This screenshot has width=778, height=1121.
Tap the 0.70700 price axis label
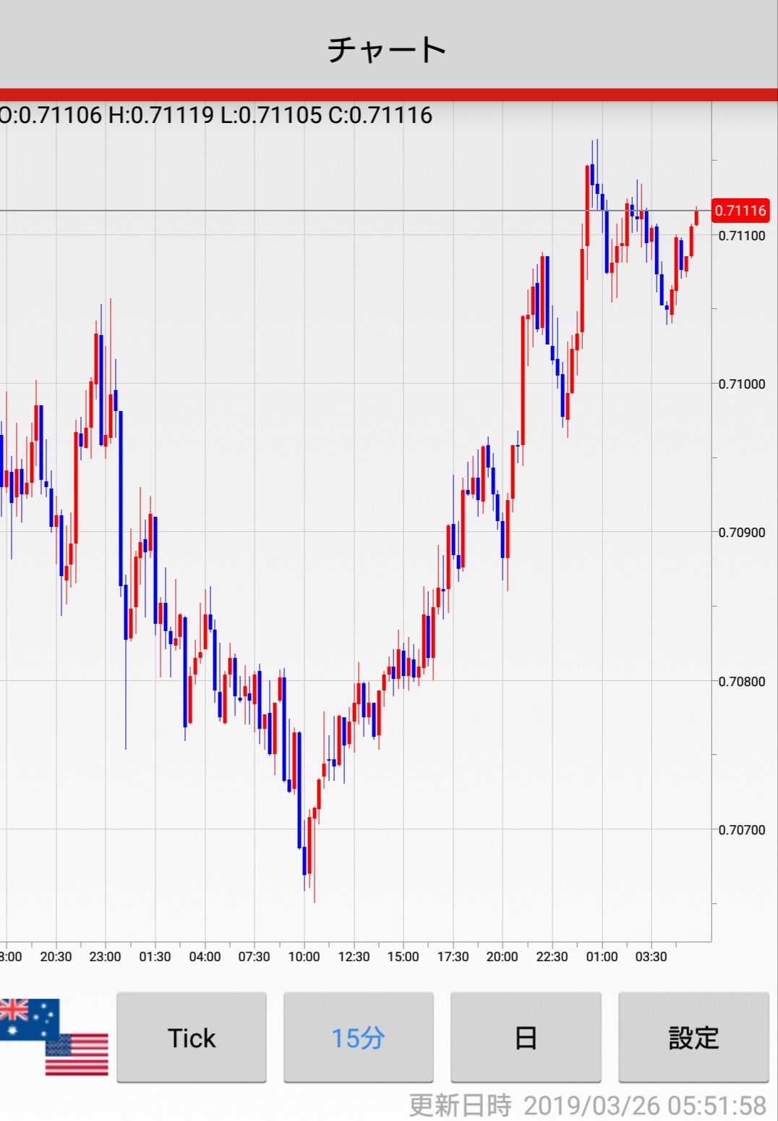click(x=741, y=830)
